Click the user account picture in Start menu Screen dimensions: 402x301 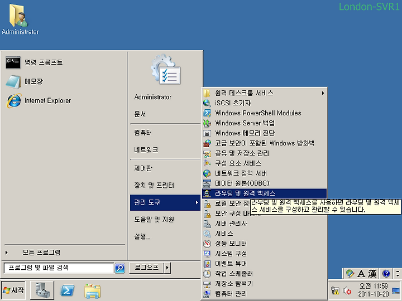[166, 69]
